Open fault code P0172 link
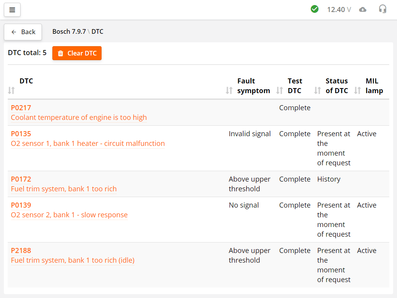Viewport: 397px width, 298px height. (21, 179)
